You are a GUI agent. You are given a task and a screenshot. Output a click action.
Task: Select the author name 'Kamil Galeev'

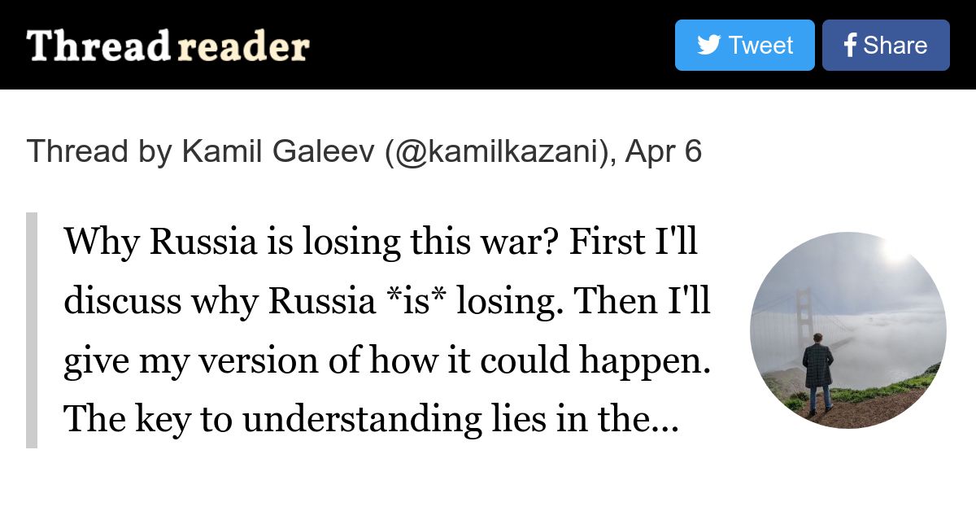[279, 151]
